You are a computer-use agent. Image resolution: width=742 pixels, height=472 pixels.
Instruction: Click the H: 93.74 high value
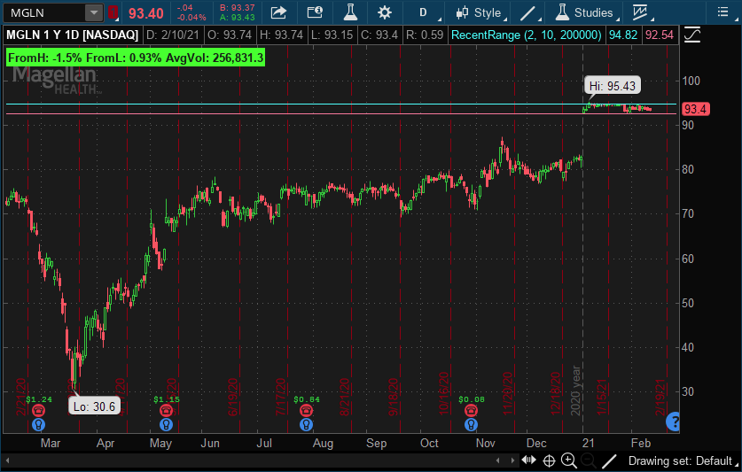click(281, 35)
